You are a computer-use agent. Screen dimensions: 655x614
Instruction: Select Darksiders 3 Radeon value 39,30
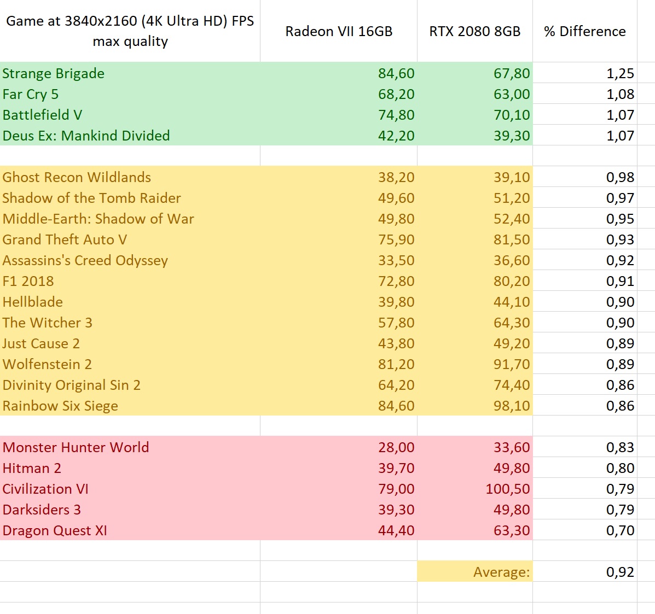pyautogui.click(x=339, y=509)
